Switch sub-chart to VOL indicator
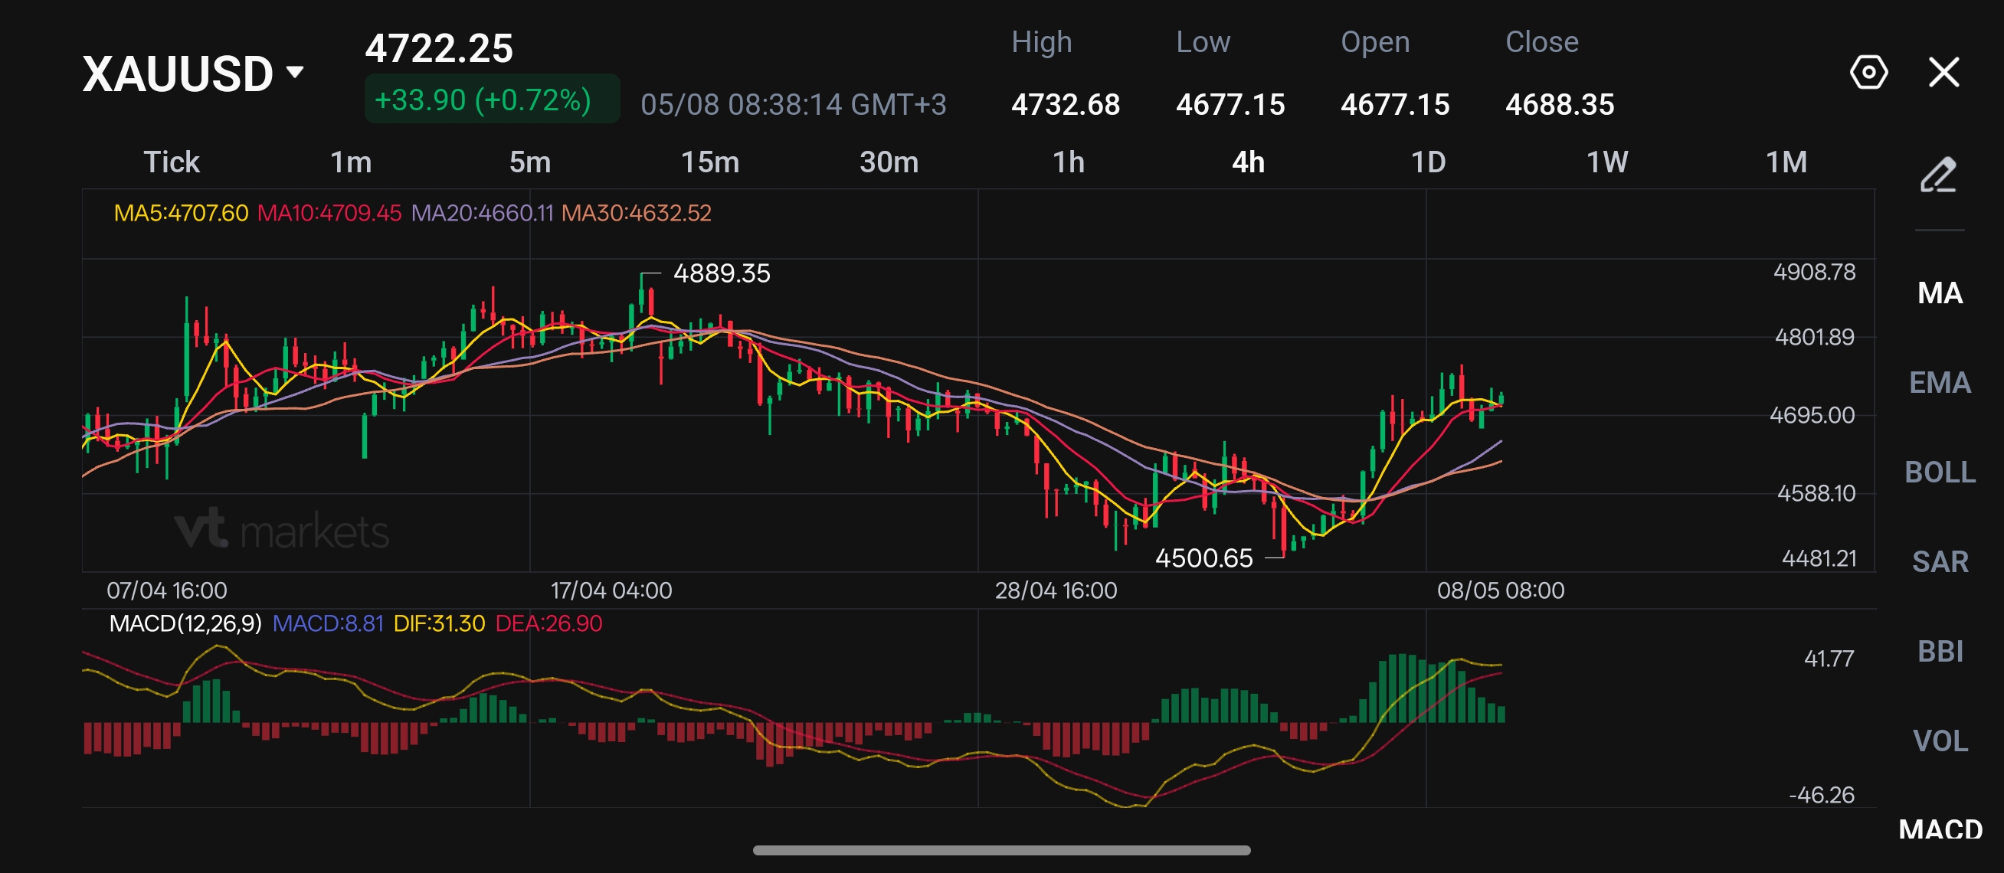The height and width of the screenshot is (873, 2004). click(1940, 741)
